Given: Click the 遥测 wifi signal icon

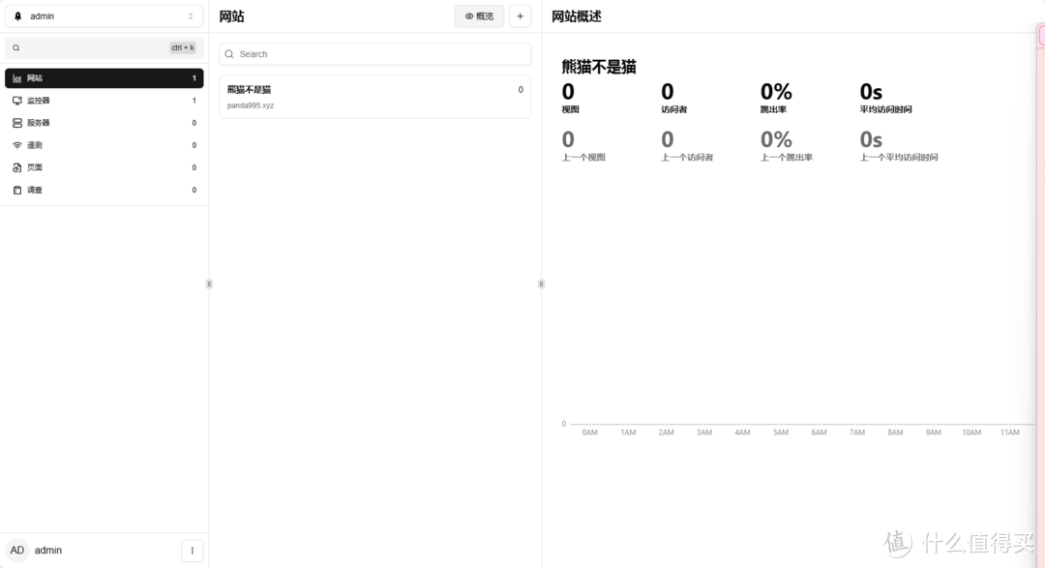Looking at the screenshot, I should pos(16,144).
